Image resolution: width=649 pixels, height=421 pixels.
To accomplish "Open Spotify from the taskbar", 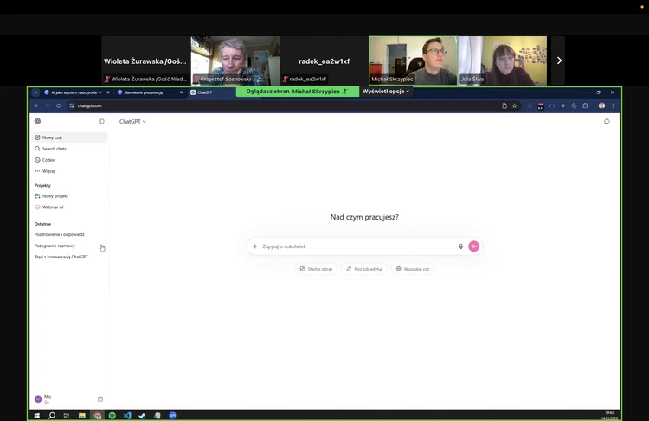I will (112, 416).
